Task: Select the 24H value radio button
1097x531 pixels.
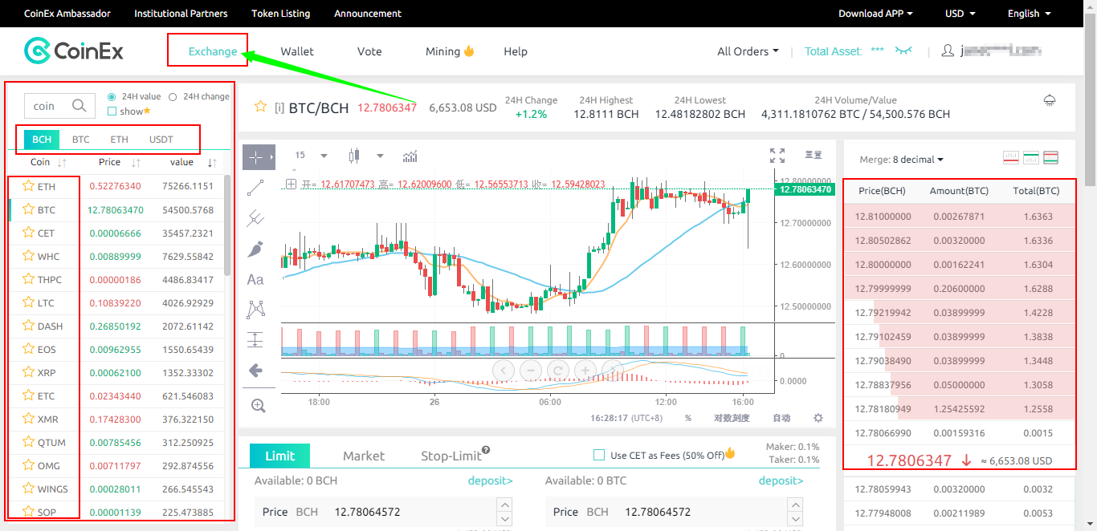Action: [112, 96]
